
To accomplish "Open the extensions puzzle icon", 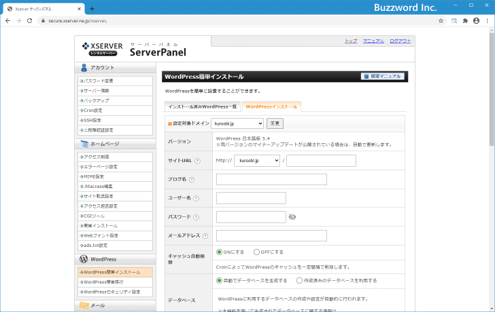I will pyautogui.click(x=465, y=21).
